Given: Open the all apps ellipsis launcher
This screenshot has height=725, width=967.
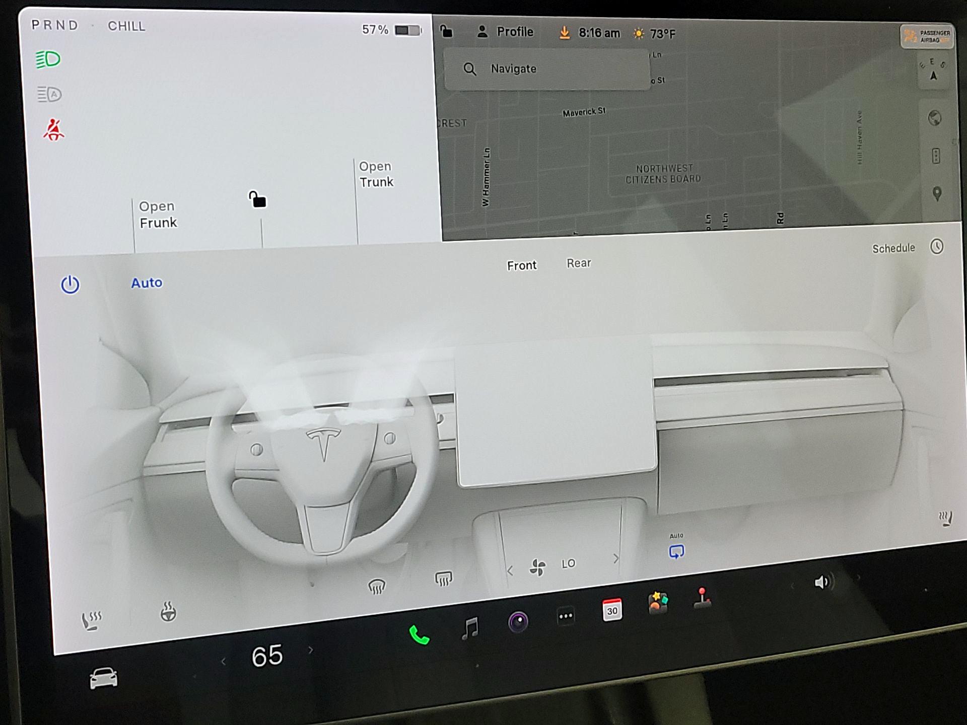Looking at the screenshot, I should coord(566,616).
